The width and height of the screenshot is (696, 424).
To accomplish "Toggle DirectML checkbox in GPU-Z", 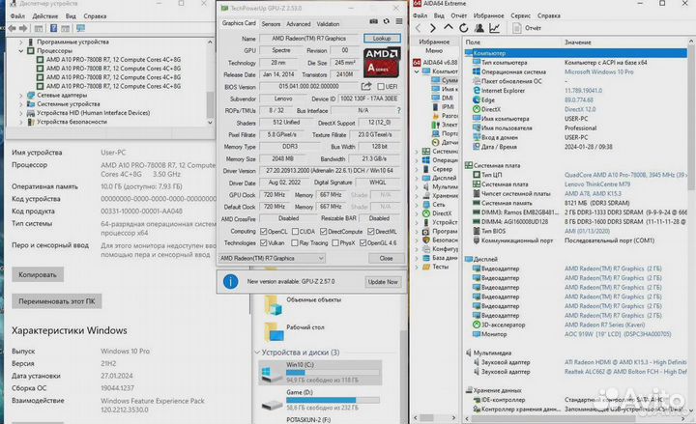I will [x=370, y=232].
